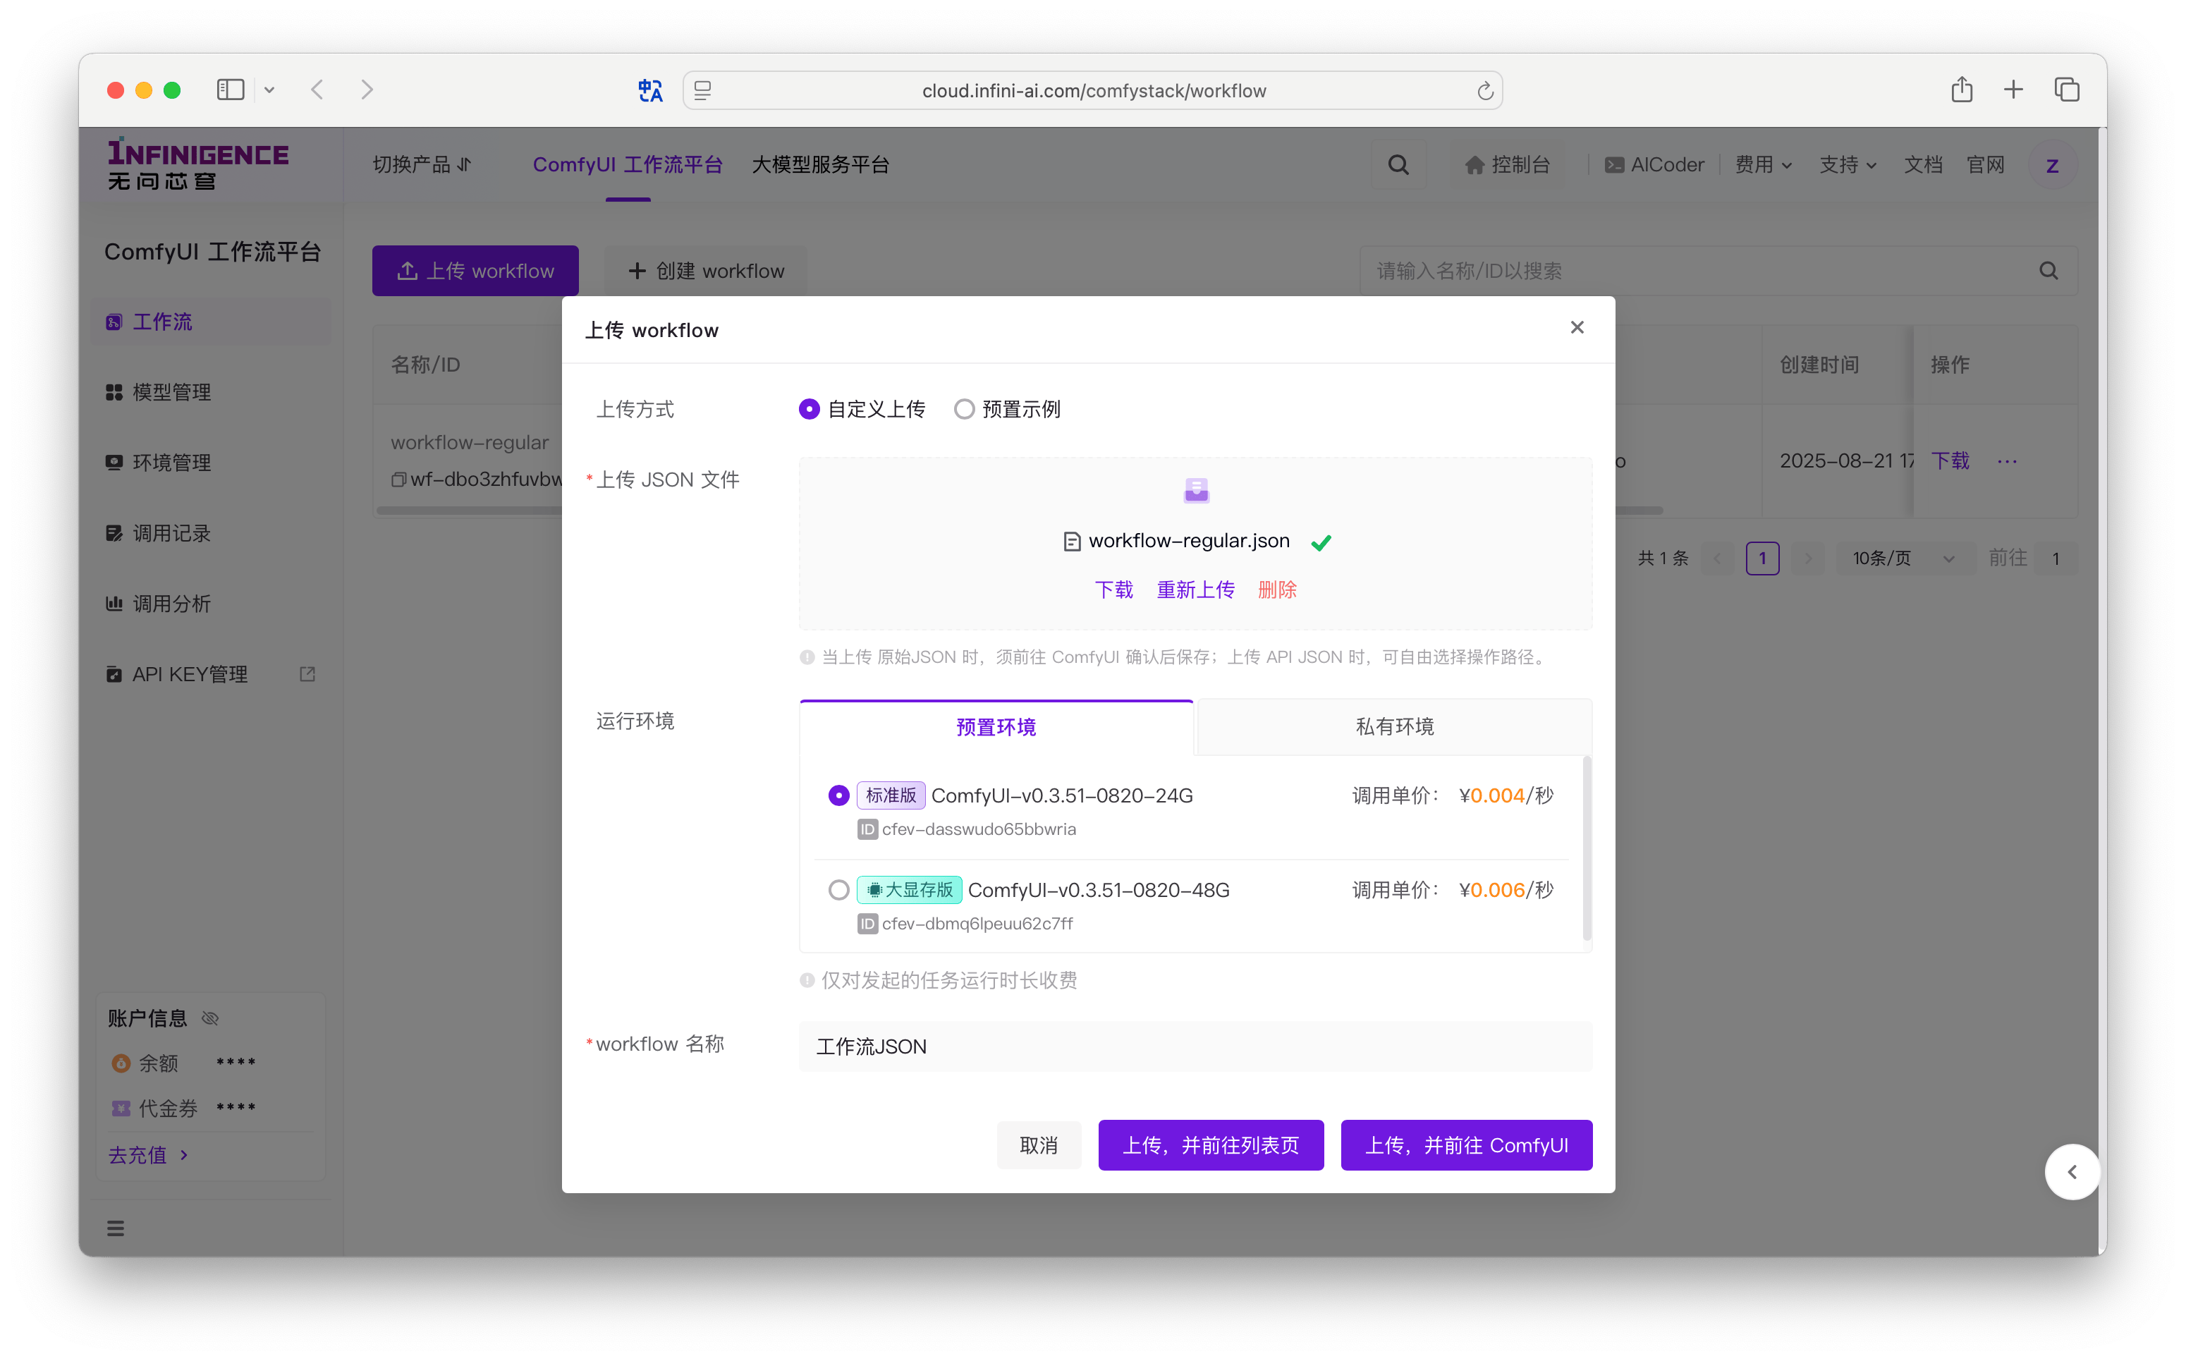
Task: Click the Infinigence 无问芯穹 logo
Action: pos(198,165)
